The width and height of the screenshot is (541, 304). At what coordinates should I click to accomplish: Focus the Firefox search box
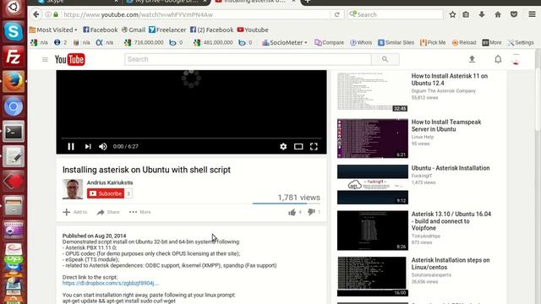point(395,14)
